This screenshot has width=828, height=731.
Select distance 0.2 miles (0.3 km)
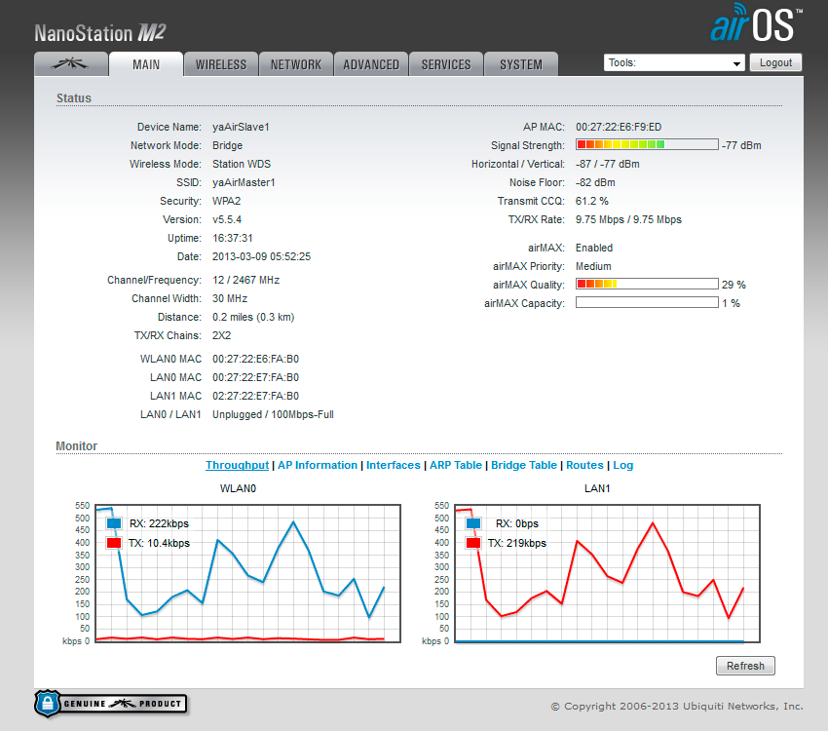click(253, 317)
